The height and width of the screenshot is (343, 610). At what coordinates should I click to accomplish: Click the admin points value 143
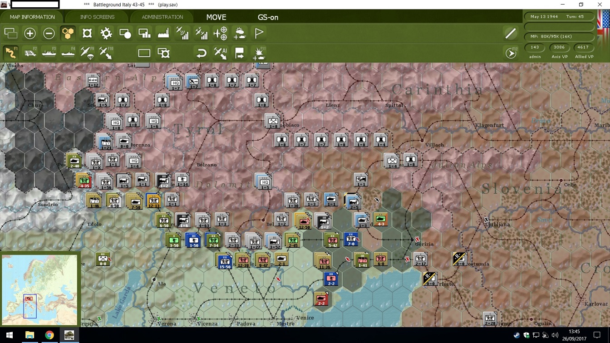point(535,47)
